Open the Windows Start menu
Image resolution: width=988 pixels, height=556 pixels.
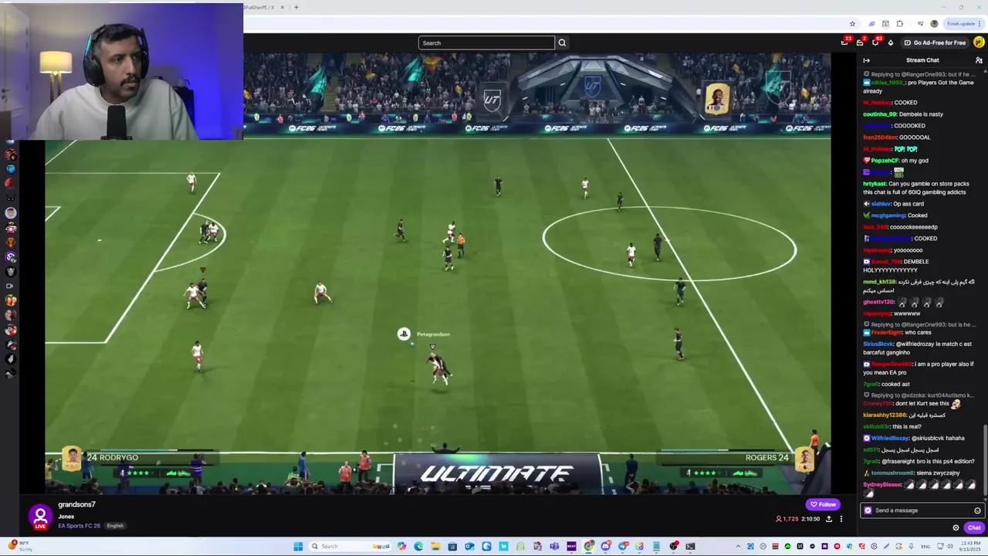pos(297,547)
